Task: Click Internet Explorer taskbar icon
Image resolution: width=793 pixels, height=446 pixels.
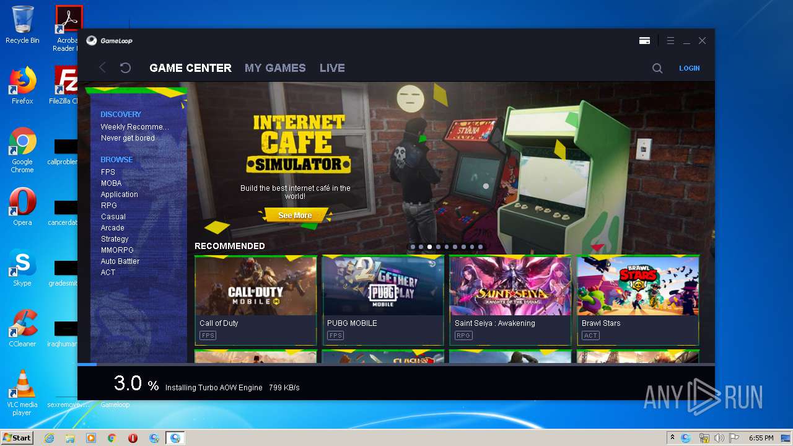Action: click(x=50, y=438)
